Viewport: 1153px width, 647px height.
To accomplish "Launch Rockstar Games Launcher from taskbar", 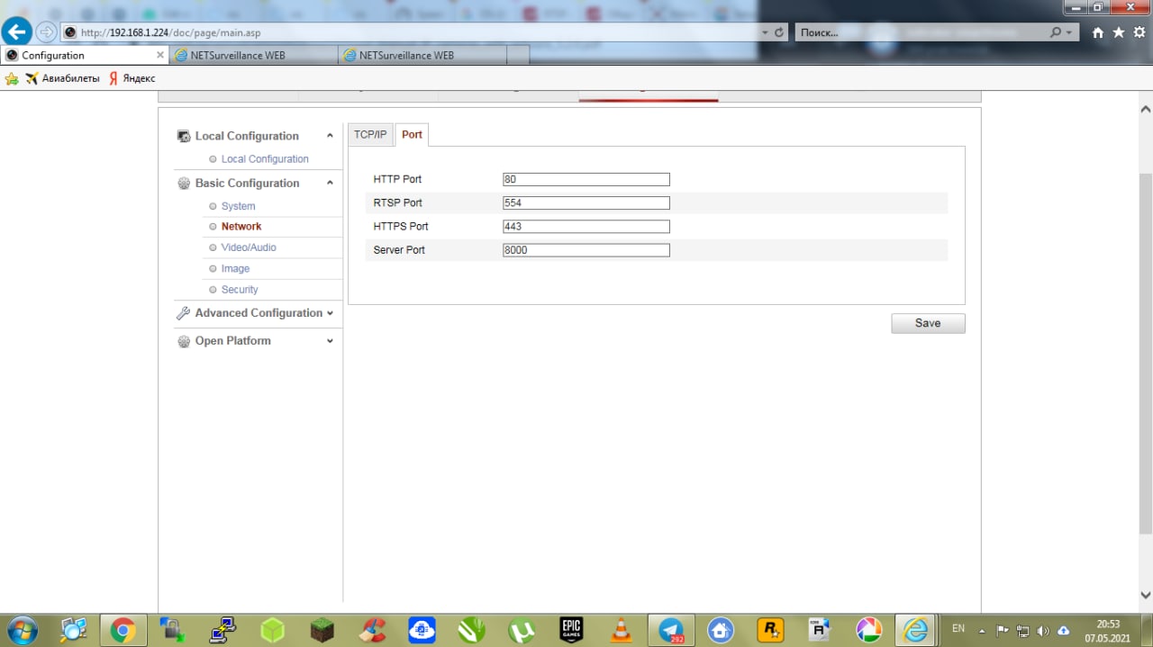I will click(770, 630).
